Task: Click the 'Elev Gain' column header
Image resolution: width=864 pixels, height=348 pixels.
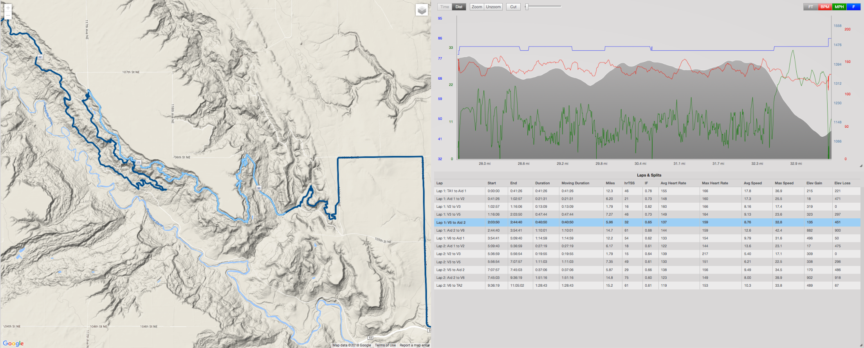Action: point(814,183)
